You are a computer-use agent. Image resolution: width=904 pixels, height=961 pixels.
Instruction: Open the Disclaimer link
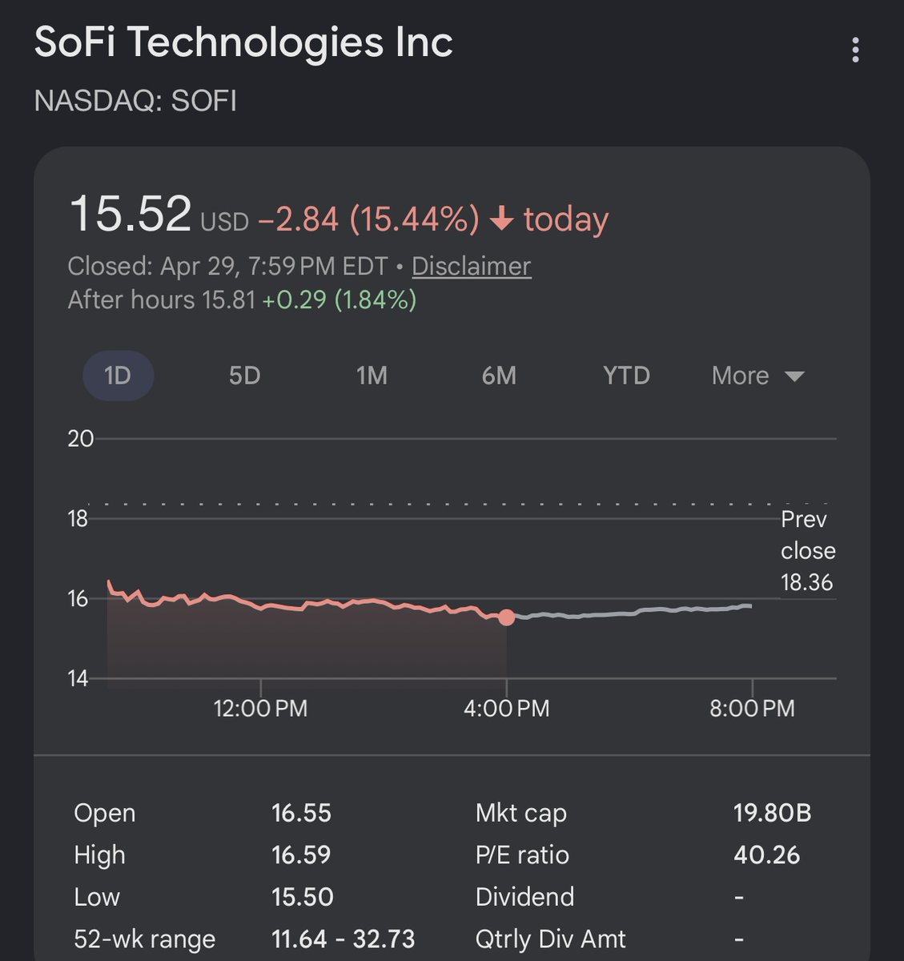471,266
